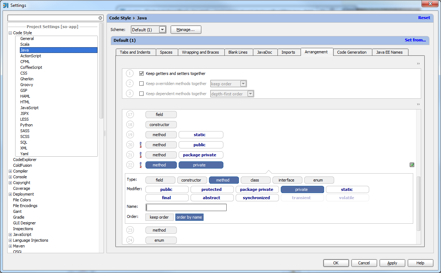Open the Wrapping and Braces tab
Screen dimensions: 441x273
click(201, 52)
